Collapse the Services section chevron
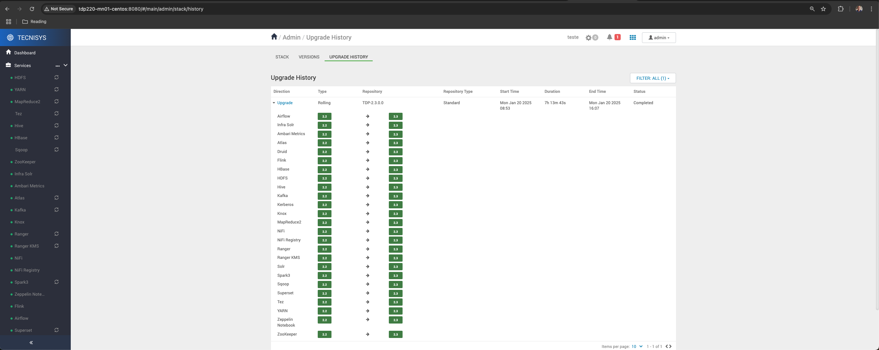The height and width of the screenshot is (350, 879). pyautogui.click(x=66, y=65)
